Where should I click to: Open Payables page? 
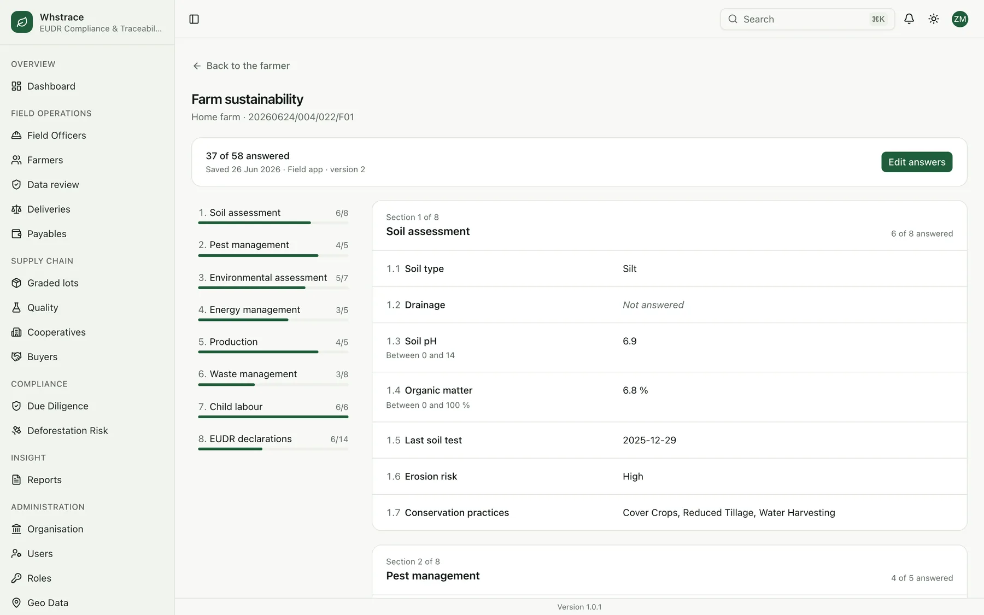pos(87,234)
